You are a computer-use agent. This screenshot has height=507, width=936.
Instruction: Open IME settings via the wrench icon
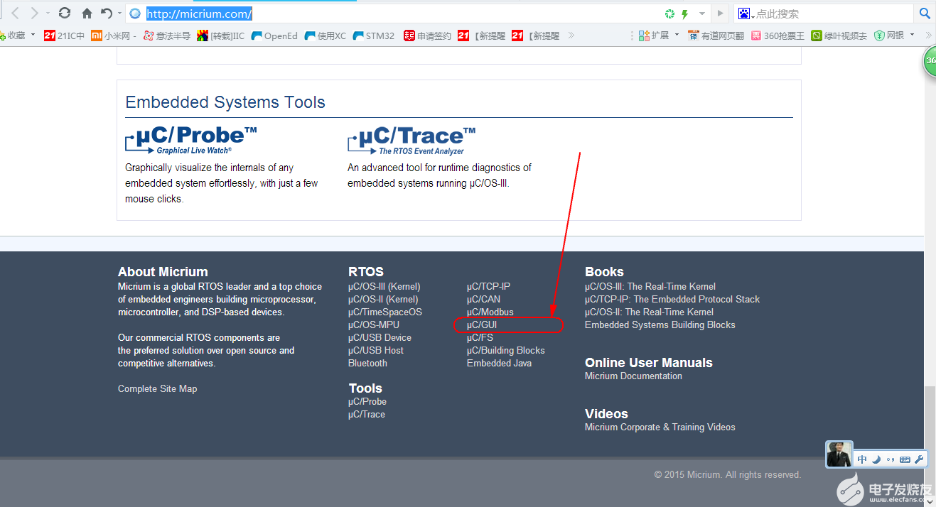click(918, 459)
